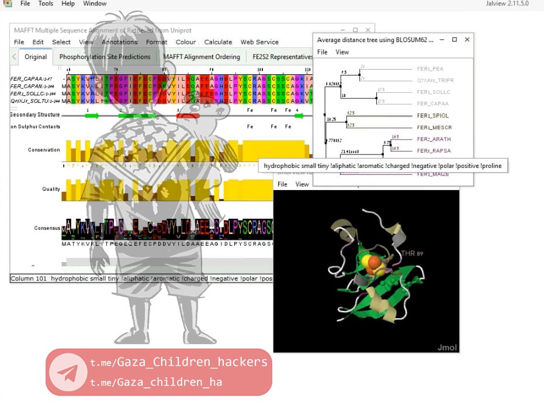Open the Calculate menu
This screenshot has height=406, width=544.
(x=217, y=42)
